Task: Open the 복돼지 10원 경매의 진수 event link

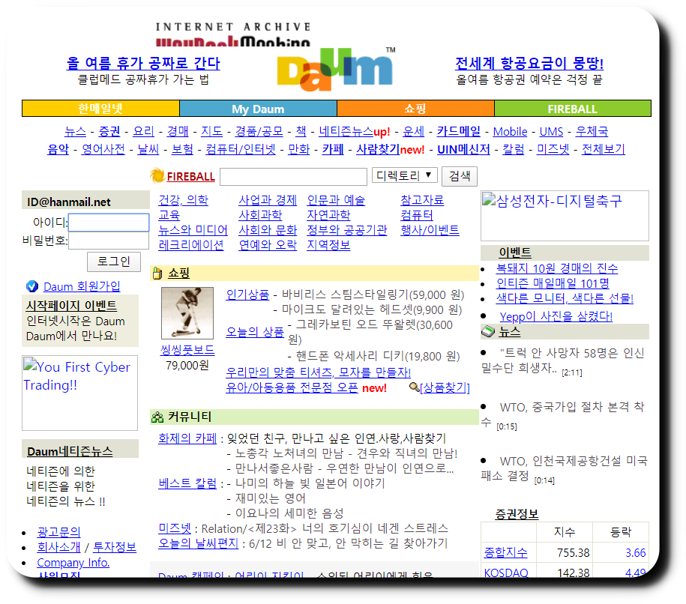Action: coord(557,268)
